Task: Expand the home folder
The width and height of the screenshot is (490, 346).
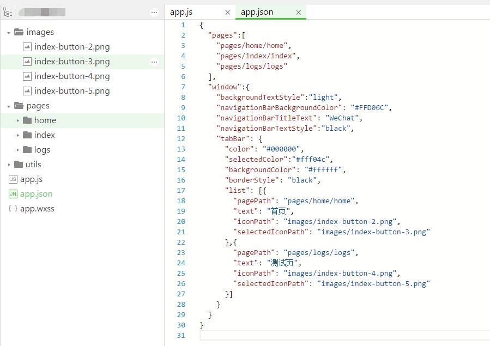Action: [18, 120]
